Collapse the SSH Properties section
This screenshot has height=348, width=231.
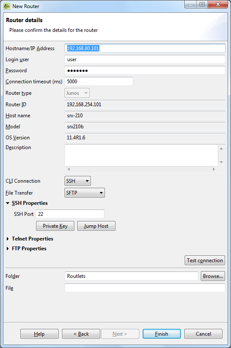point(8,203)
